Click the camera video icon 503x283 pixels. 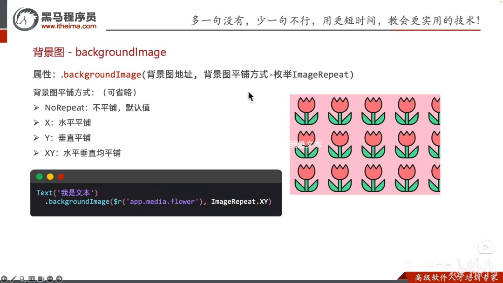[41, 279]
